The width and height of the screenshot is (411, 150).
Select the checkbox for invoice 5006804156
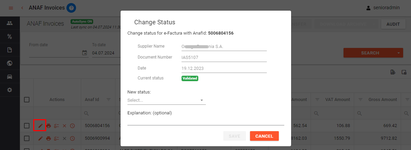coord(27,126)
